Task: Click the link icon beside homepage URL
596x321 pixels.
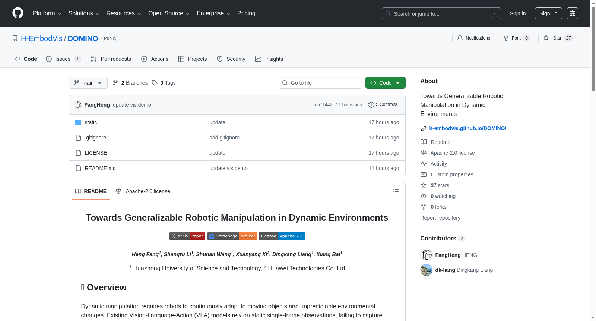Action: [x=424, y=129]
